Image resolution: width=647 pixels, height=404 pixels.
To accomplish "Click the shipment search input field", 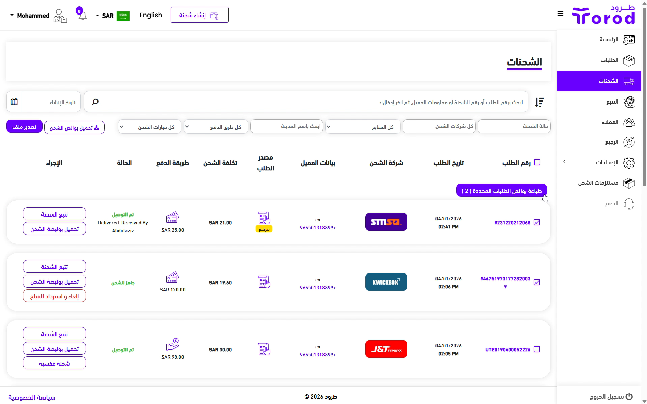I will coord(306,102).
